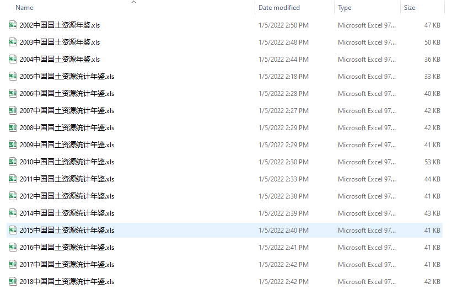This screenshot has width=452, height=289.
Task: Click the date 1/5/2022 2:28 PM
Action: (284, 93)
